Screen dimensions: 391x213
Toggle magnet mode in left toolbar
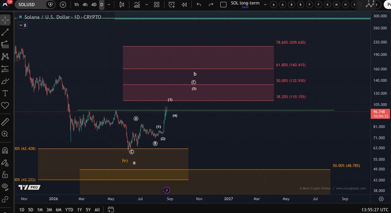point(5,150)
